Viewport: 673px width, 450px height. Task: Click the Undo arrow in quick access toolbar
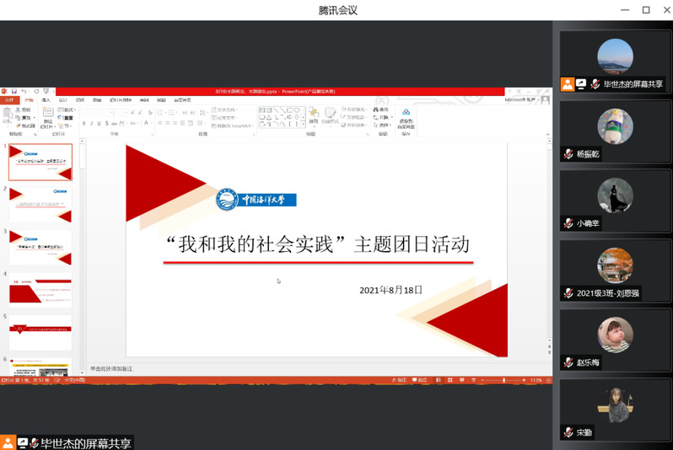click(24, 90)
